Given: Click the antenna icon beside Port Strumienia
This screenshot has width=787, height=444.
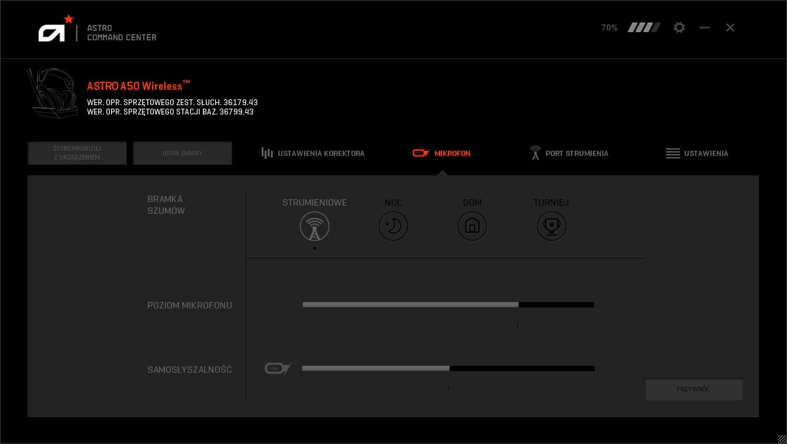Looking at the screenshot, I should 536,153.
